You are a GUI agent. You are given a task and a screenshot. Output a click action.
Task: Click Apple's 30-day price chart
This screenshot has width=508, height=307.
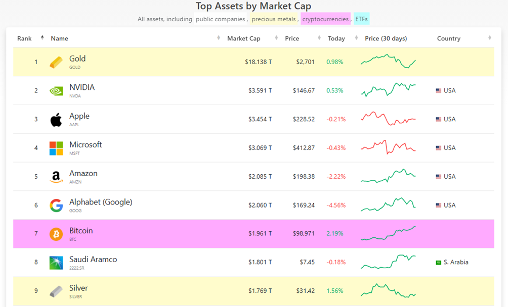(x=388, y=119)
